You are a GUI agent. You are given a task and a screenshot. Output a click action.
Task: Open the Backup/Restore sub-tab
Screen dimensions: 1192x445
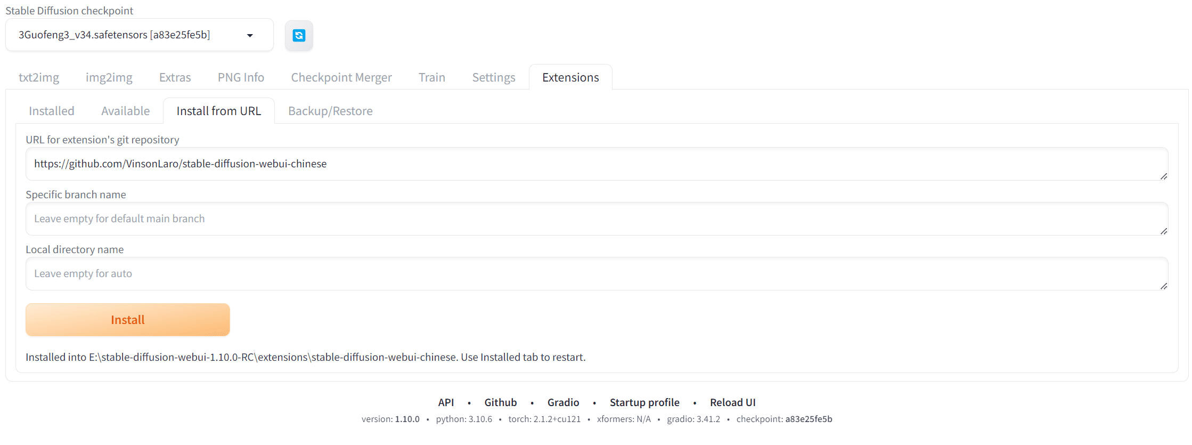pos(330,111)
